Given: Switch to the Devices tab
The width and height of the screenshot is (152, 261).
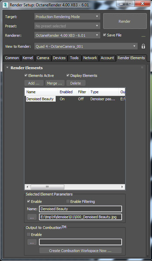Looking at the screenshot, I should click(59, 58).
